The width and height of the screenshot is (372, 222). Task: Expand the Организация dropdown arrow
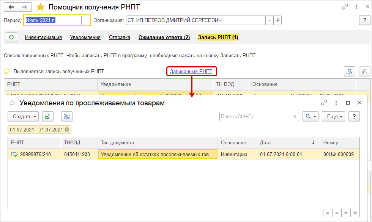pyautogui.click(x=269, y=20)
